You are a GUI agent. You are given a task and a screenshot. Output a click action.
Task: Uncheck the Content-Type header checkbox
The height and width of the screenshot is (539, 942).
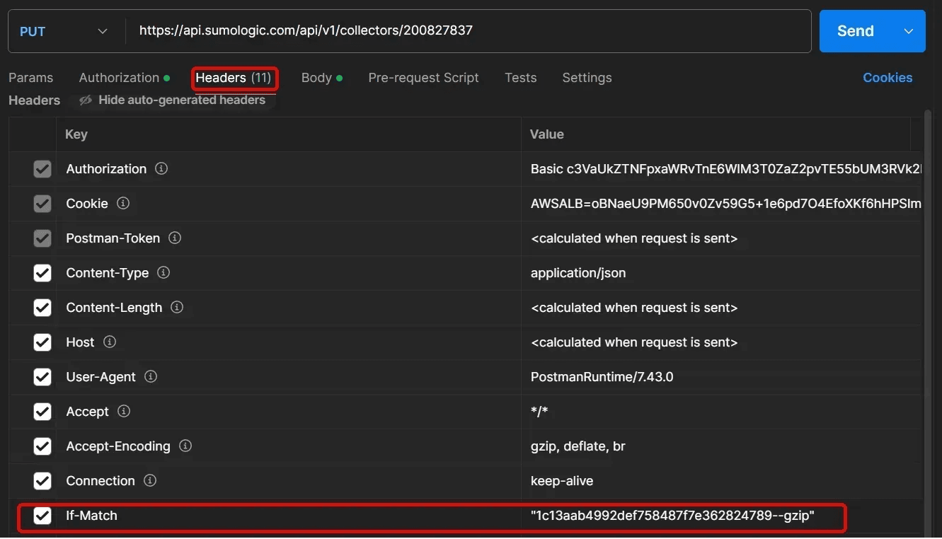(x=42, y=273)
